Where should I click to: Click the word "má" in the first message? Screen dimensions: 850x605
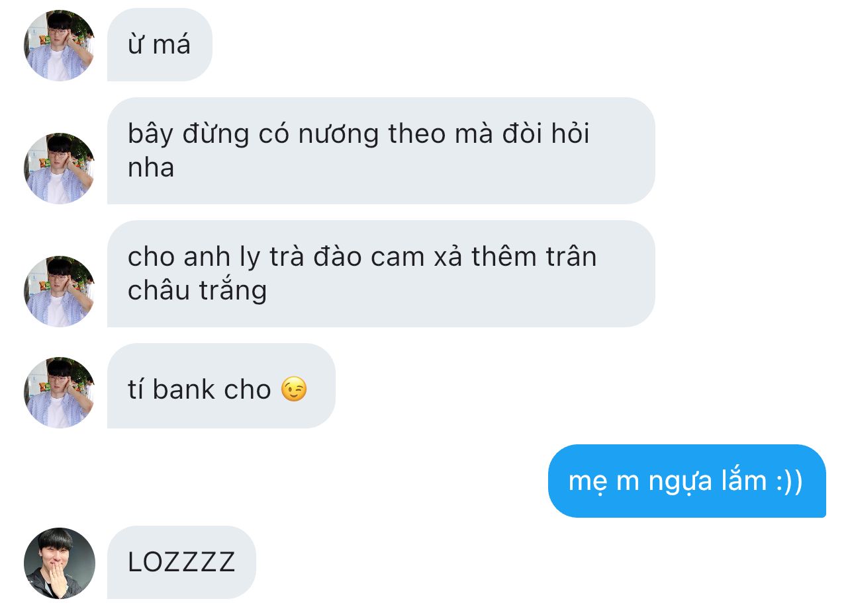tap(172, 45)
